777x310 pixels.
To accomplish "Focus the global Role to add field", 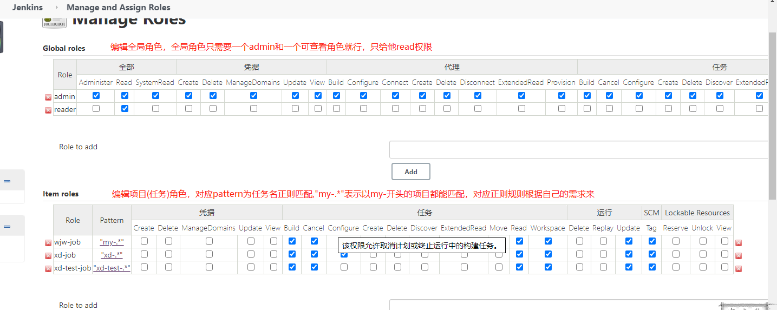I will (x=579, y=150).
